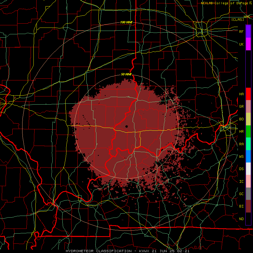Click the BI dark red legend swatch
Image resolution: width=253 pixels, height=253 pixels.
click(248, 206)
